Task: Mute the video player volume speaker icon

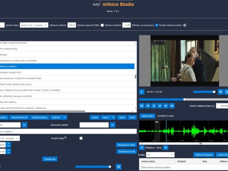Action: coord(220,92)
